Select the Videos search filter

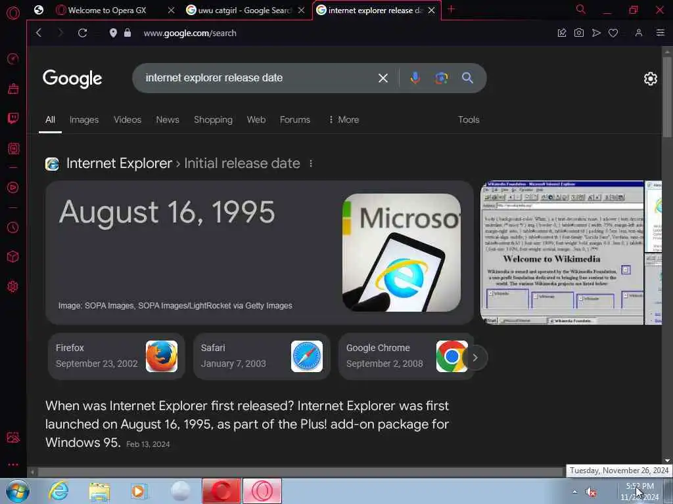coord(128,120)
